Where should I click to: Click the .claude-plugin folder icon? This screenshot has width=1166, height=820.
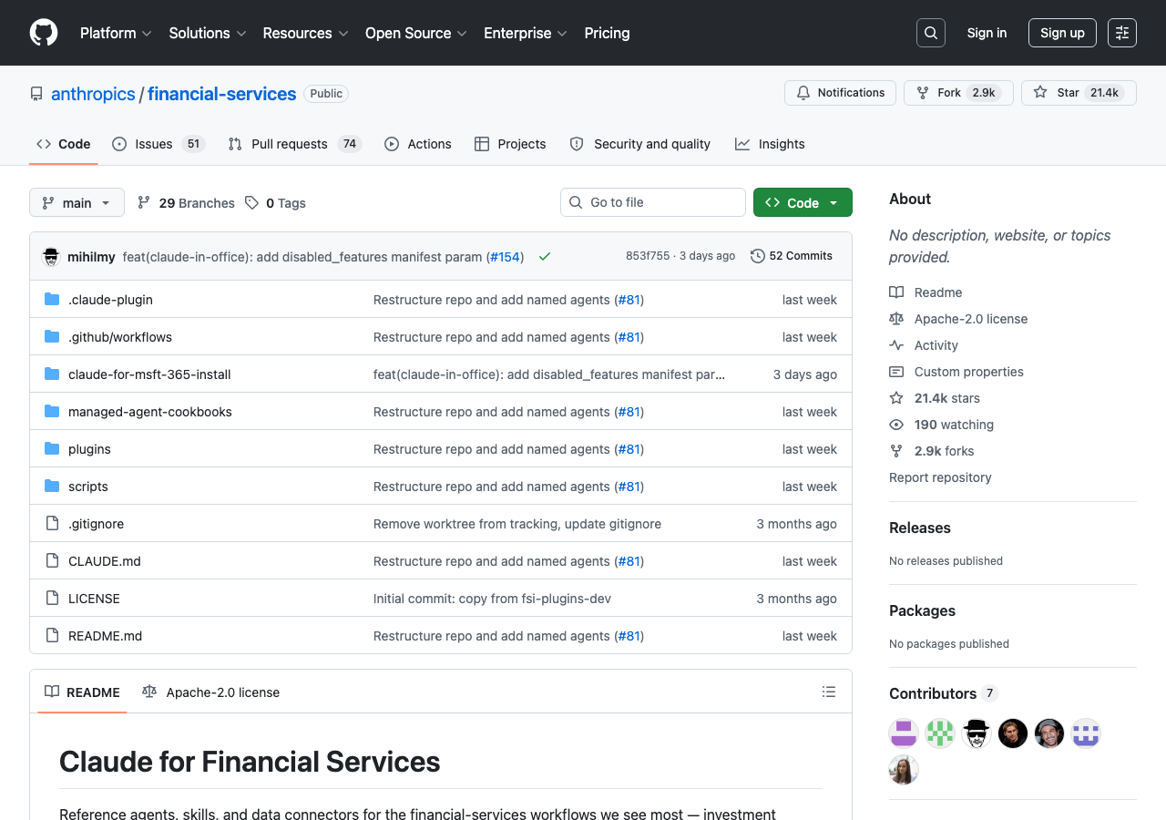coord(52,300)
